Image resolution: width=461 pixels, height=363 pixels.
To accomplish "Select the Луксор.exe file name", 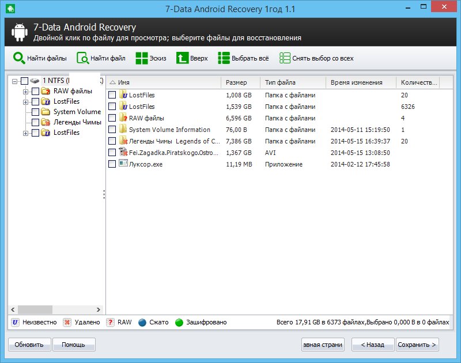I will pos(146,164).
